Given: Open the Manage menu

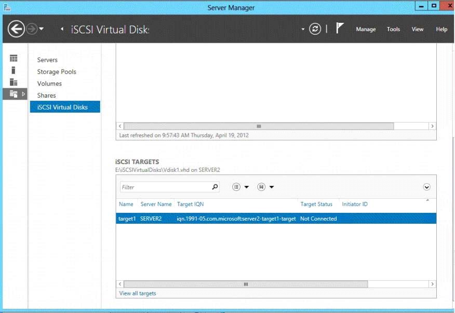Looking at the screenshot, I should pyautogui.click(x=366, y=29).
